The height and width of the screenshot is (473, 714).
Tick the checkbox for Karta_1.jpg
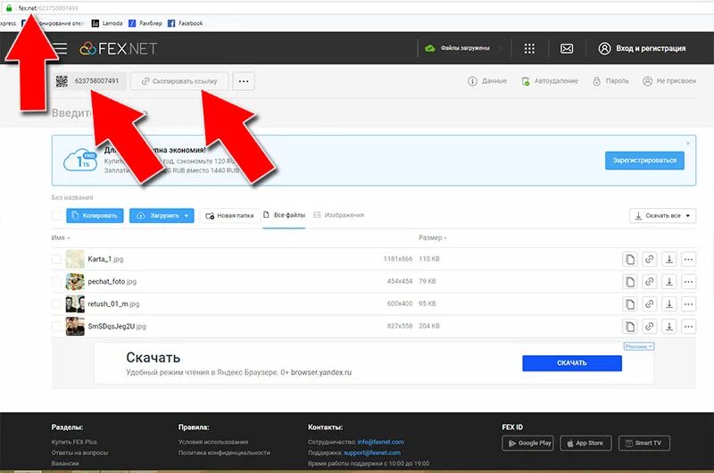[x=56, y=259]
